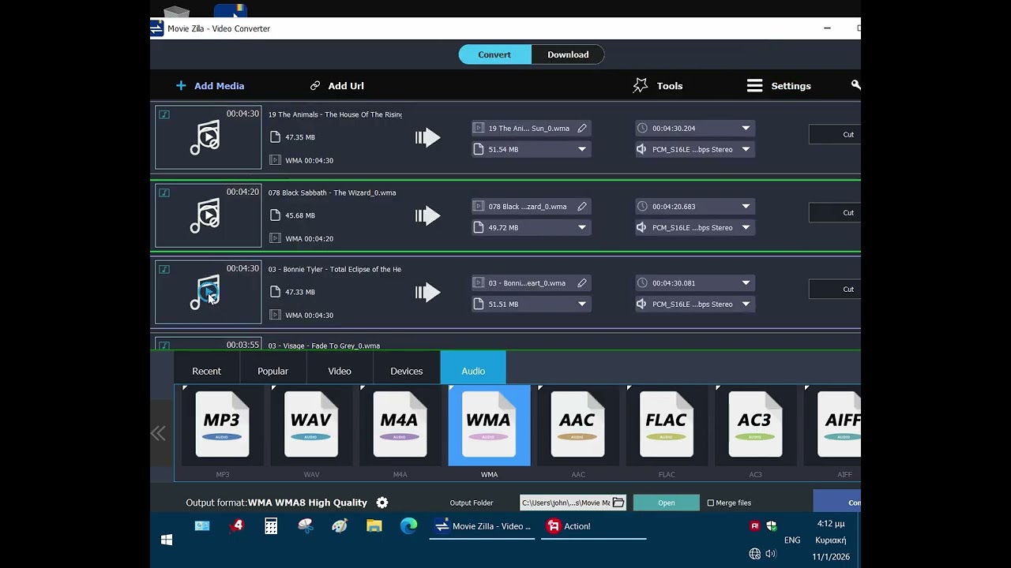1011x568 pixels.
Task: Click the Add Url link icon
Action: (315, 85)
